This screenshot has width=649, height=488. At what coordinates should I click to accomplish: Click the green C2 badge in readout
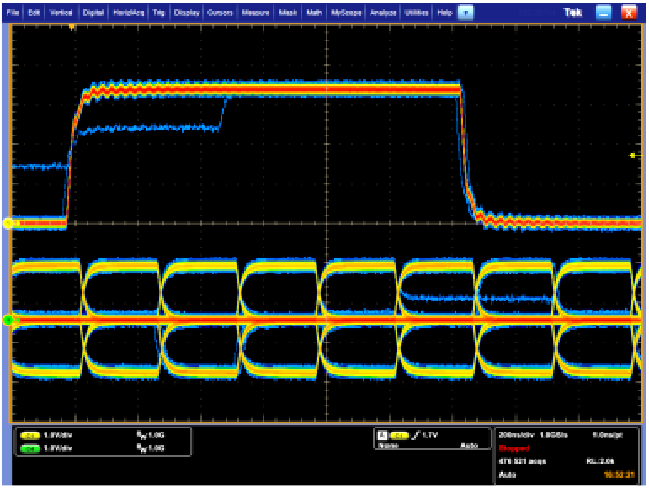[x=30, y=447]
